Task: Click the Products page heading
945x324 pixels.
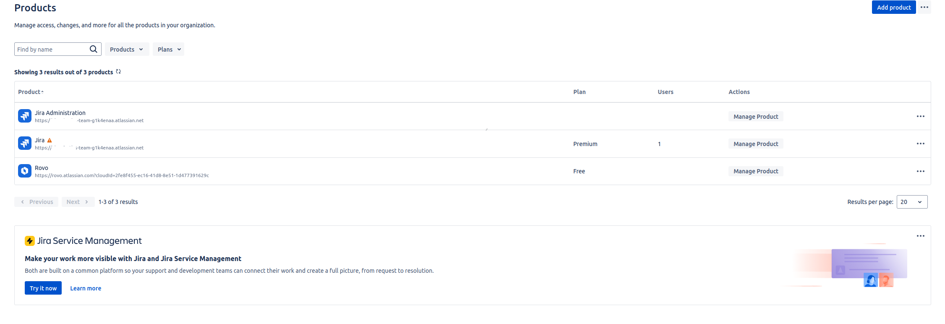Action: click(35, 8)
